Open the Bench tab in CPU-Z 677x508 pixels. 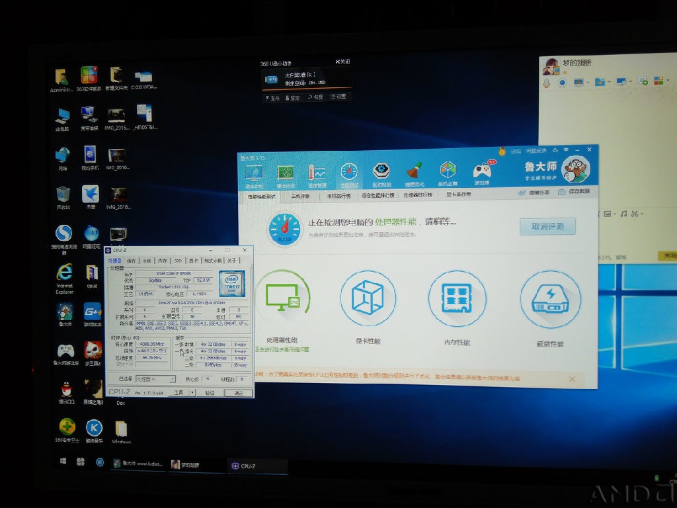click(x=212, y=261)
